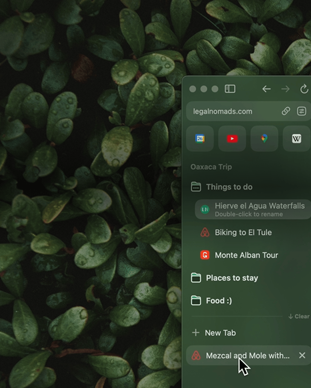This screenshot has height=388, width=311.
Task: Go back with the left arrow
Action: pyautogui.click(x=266, y=89)
